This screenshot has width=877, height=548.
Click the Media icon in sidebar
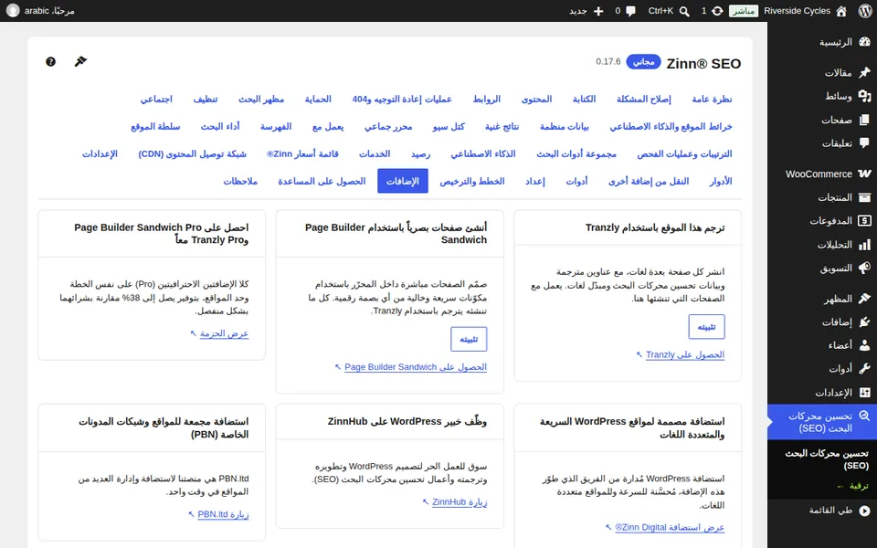click(865, 96)
